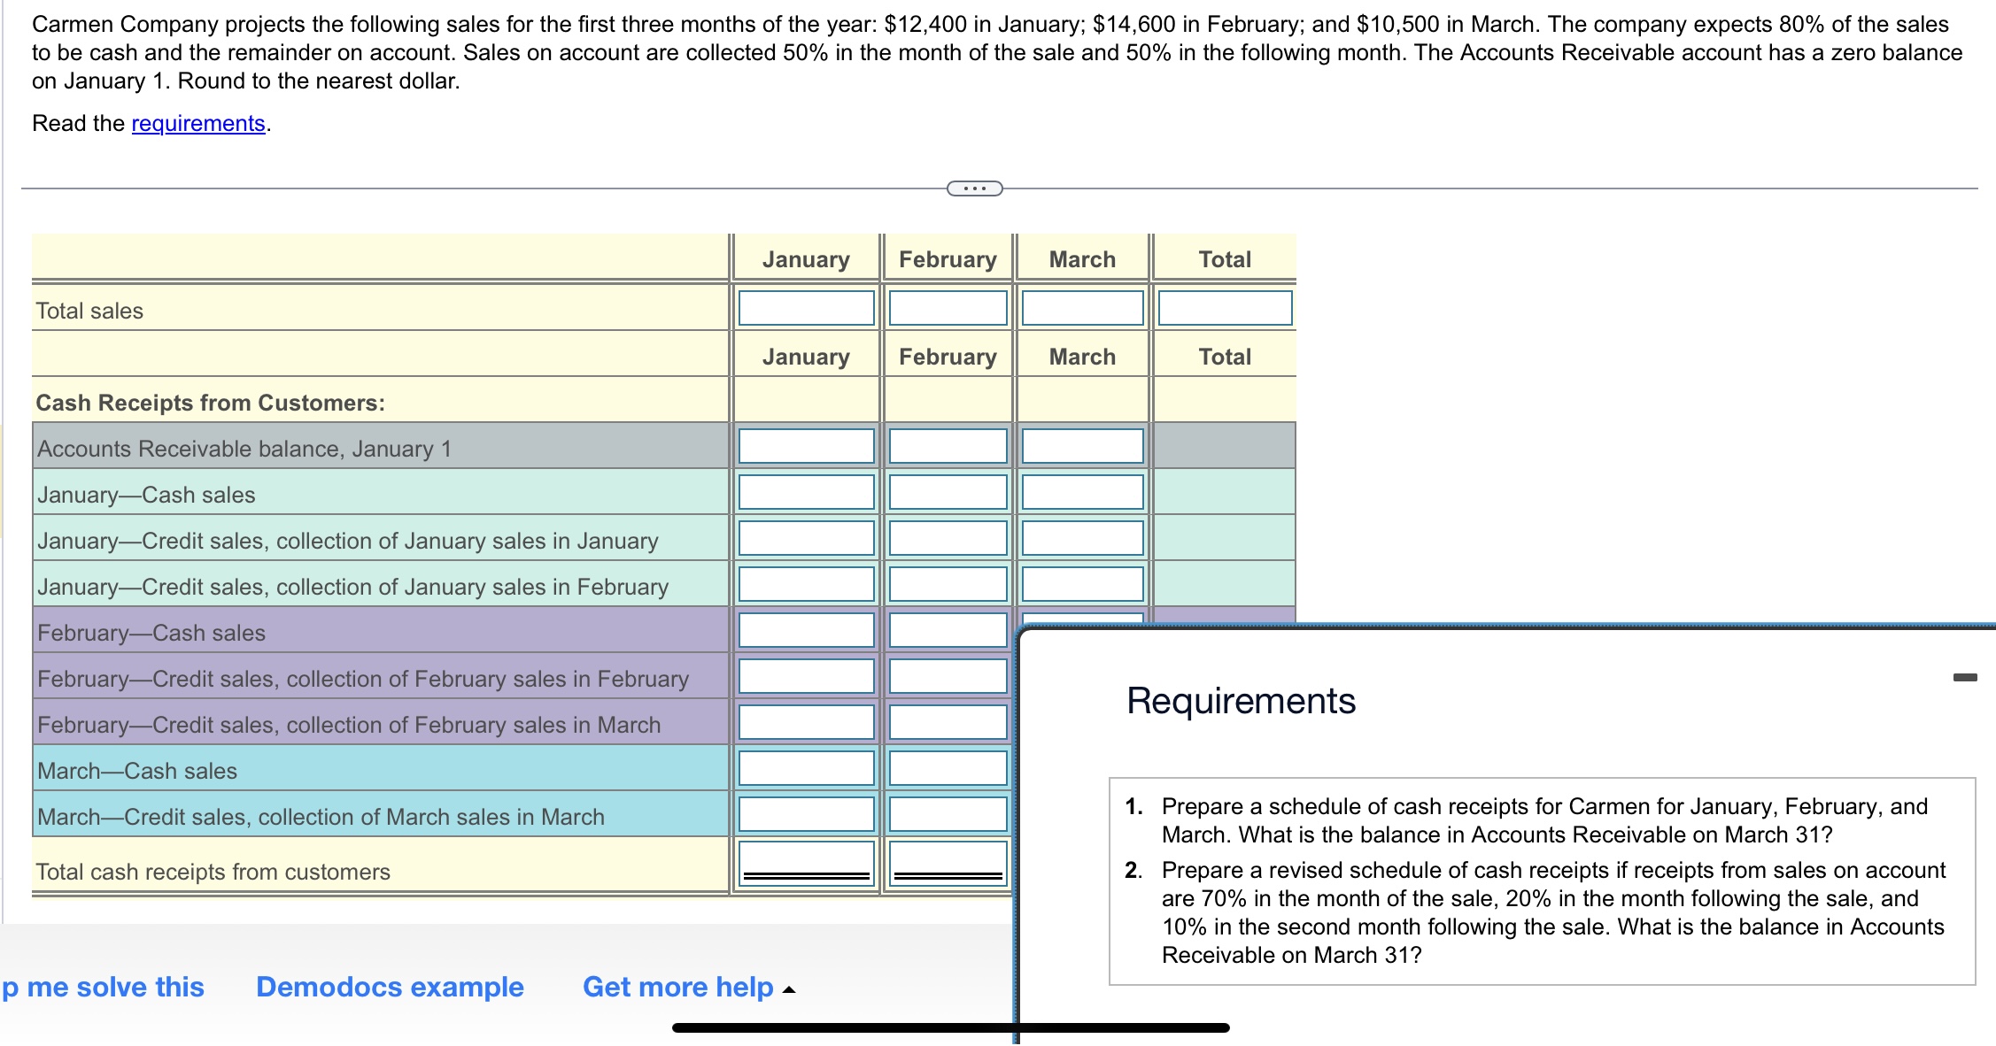Click Total sales January input field

point(806,308)
